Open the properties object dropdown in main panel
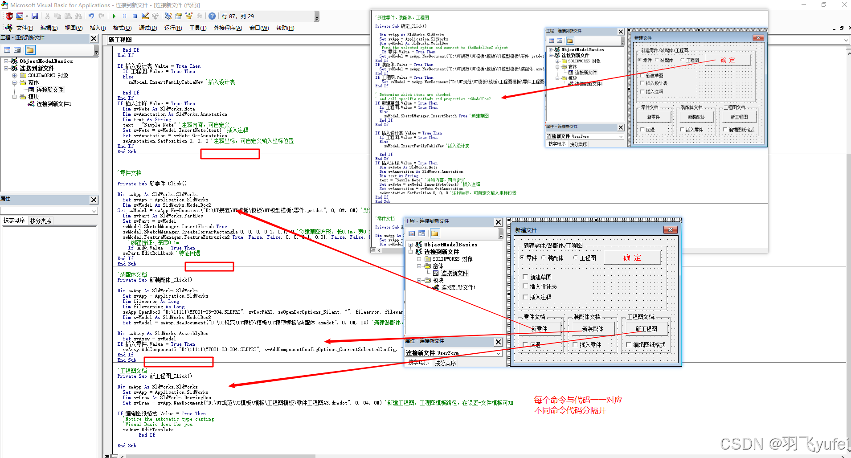Viewport: 851px width, 458px height. tap(94, 211)
